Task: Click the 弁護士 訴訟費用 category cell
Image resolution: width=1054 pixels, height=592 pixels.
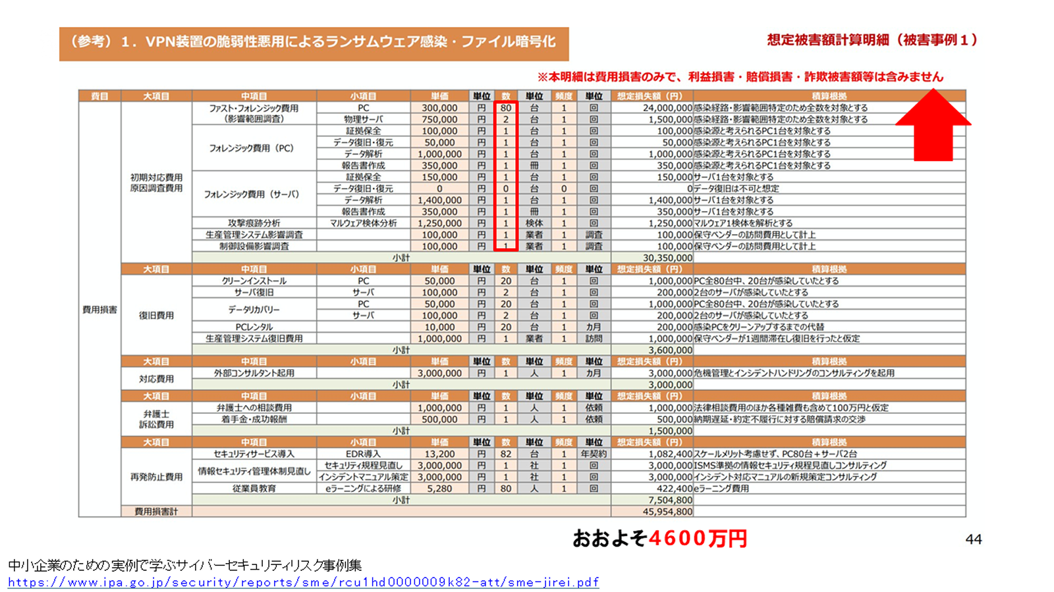Action: (x=156, y=419)
